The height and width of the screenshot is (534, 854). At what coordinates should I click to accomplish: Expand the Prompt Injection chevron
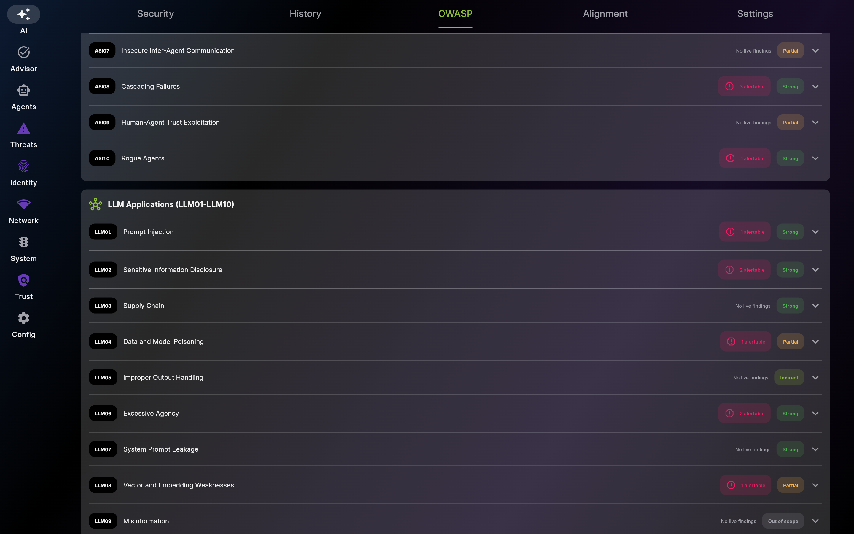coord(815,232)
